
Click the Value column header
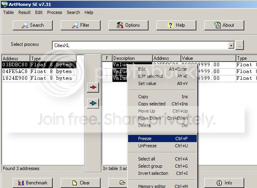click(x=208, y=58)
